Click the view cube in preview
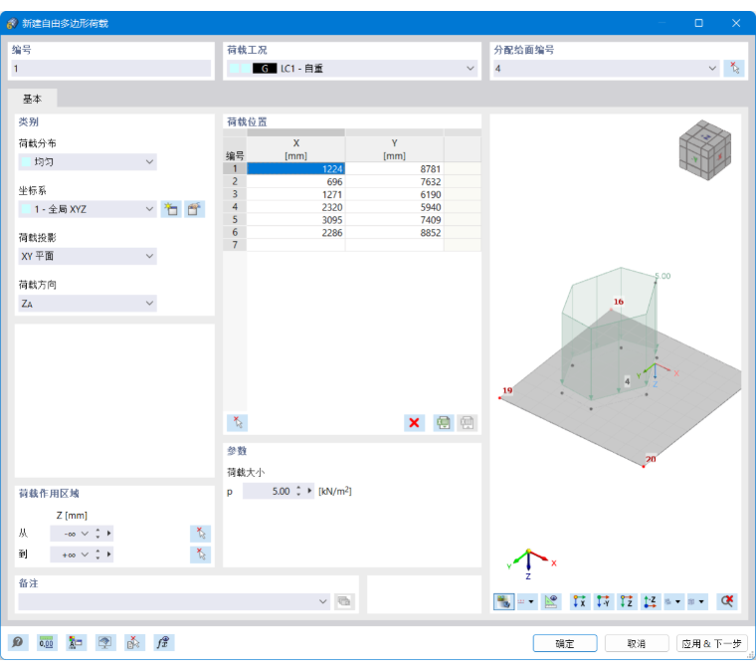The width and height of the screenshot is (756, 671). pos(704,149)
